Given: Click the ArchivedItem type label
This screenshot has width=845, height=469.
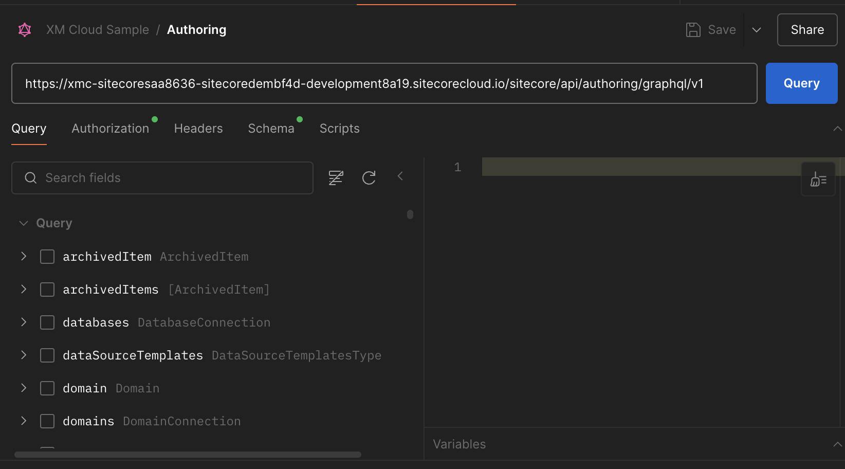Looking at the screenshot, I should [204, 257].
